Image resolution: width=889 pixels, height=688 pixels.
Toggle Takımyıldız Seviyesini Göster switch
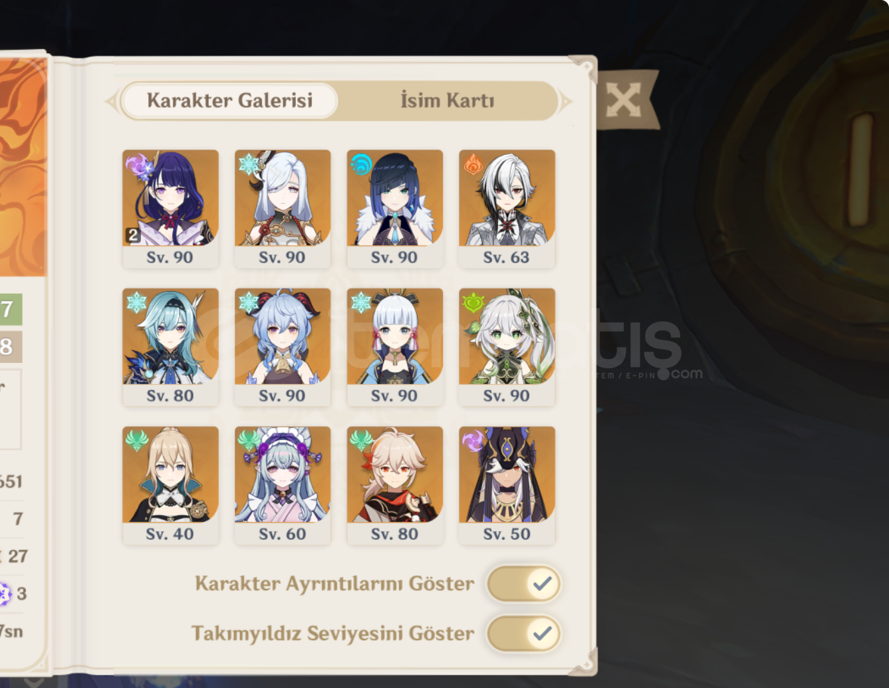click(x=524, y=633)
